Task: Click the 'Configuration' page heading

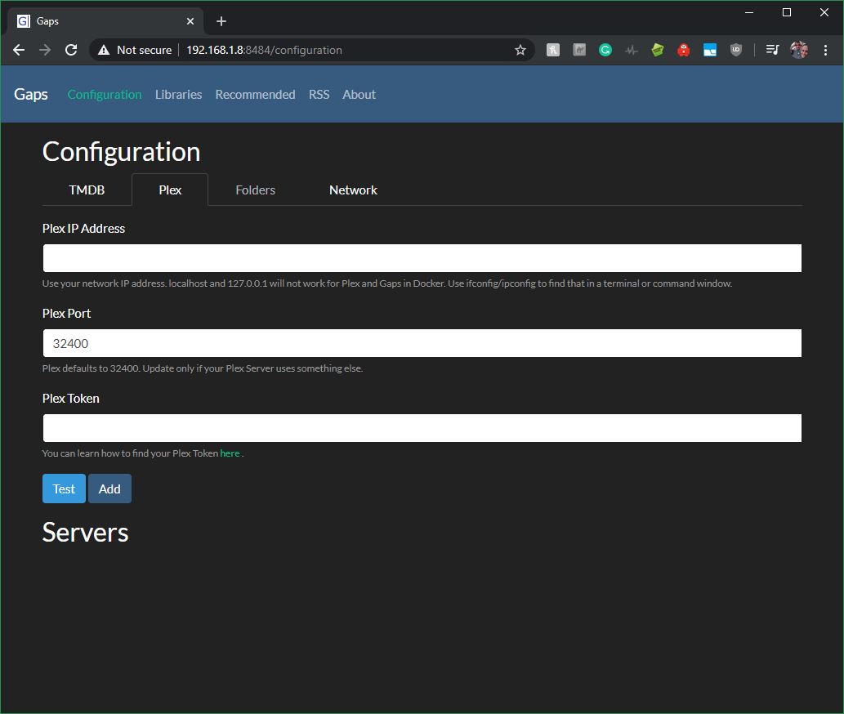Action: [x=121, y=152]
